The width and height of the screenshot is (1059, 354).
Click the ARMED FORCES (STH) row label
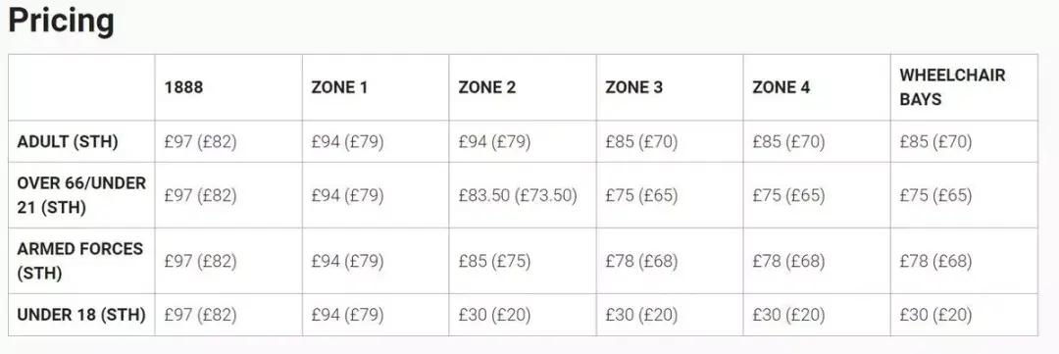(79, 261)
